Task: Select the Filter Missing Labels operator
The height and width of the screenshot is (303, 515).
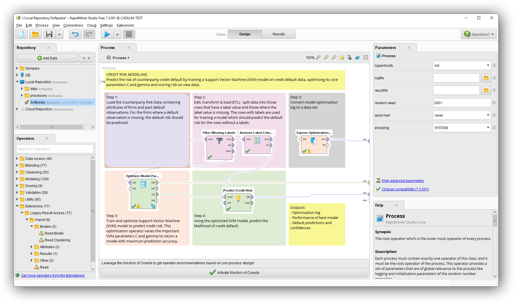Action: pos(219,148)
